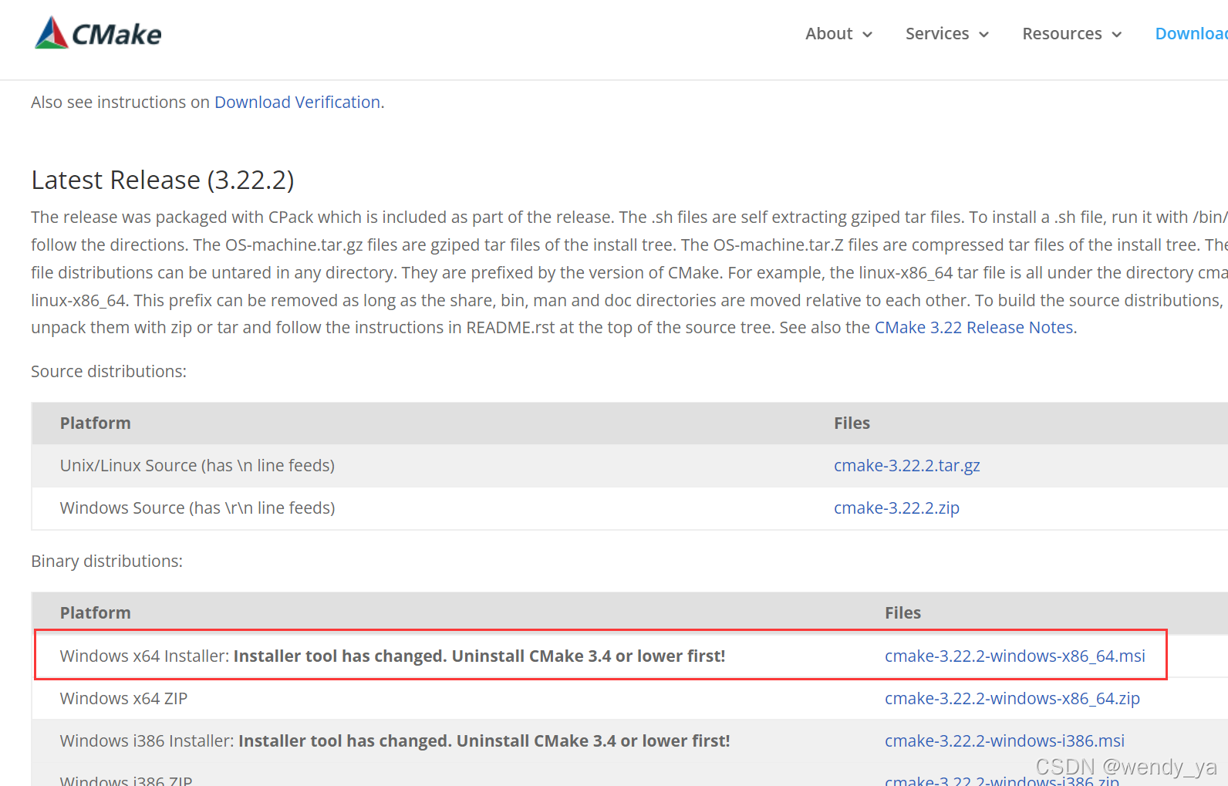The width and height of the screenshot is (1228, 786).
Task: Open CMake 3.22 Release Notes link
Action: pos(973,327)
